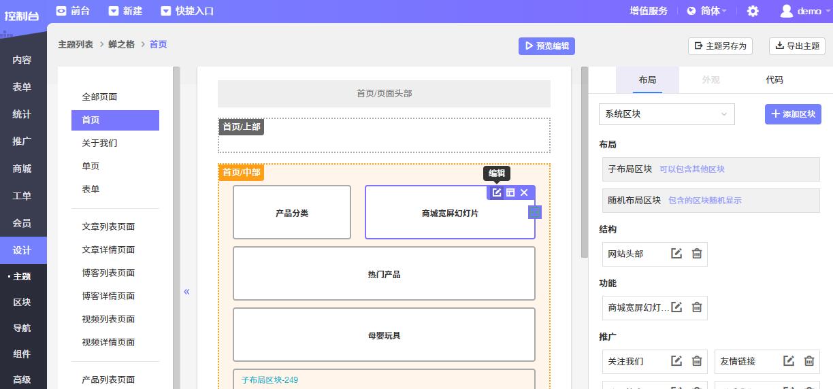The image size is (833, 389).
Task: Switch to the 代码 tab
Action: 774,80
